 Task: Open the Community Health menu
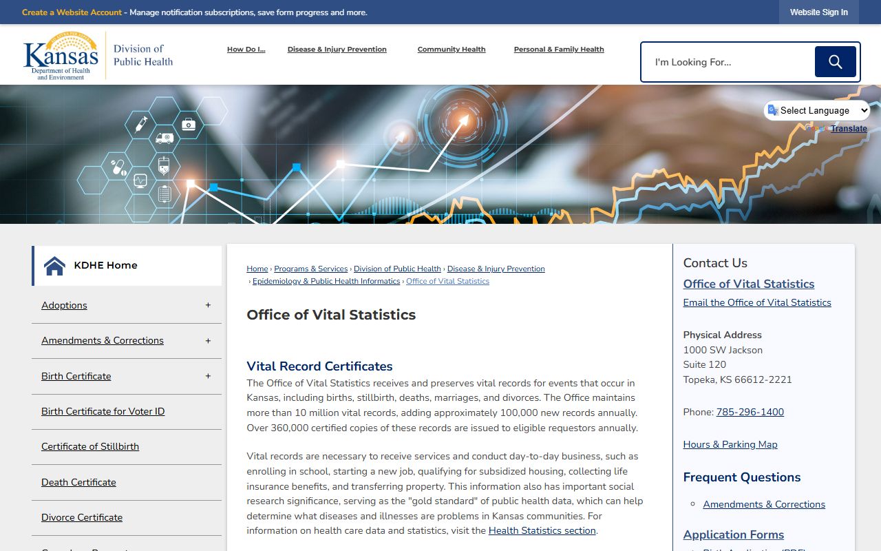tap(452, 50)
